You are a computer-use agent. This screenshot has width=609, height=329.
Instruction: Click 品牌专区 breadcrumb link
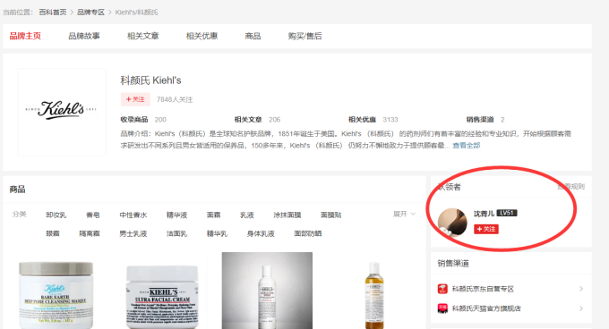point(90,13)
